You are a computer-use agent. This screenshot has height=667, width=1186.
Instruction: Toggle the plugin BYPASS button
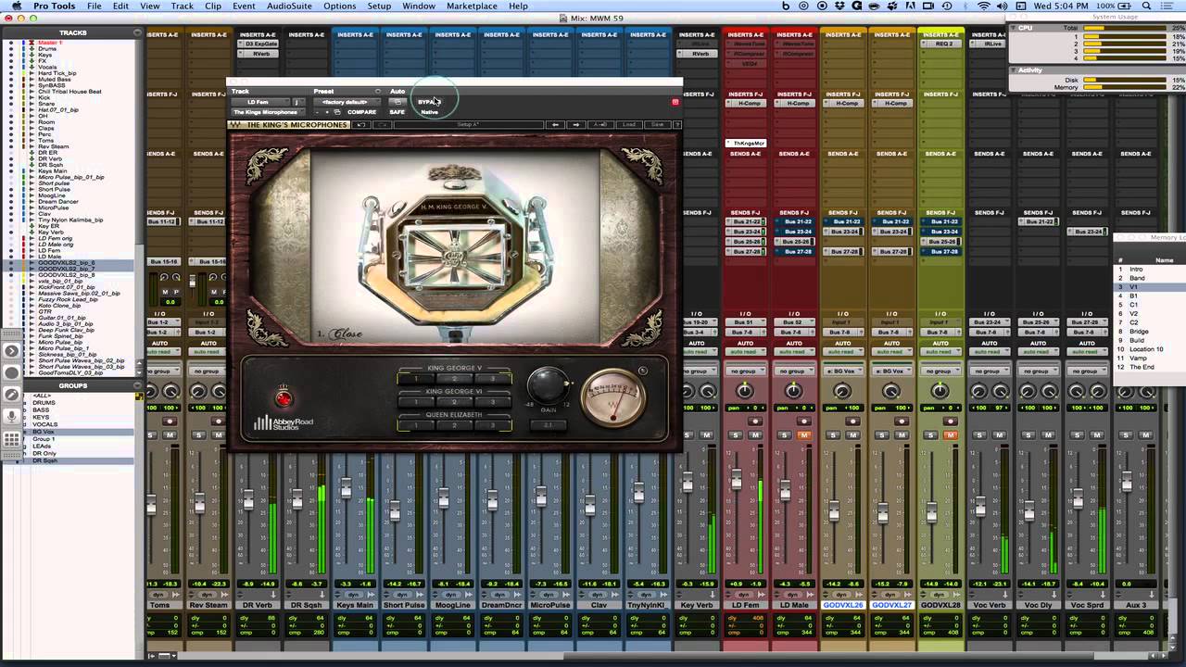427,102
